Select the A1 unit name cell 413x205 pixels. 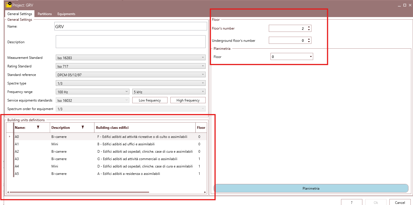click(x=32, y=144)
